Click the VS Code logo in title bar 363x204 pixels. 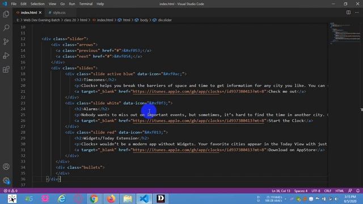coord(5,4)
